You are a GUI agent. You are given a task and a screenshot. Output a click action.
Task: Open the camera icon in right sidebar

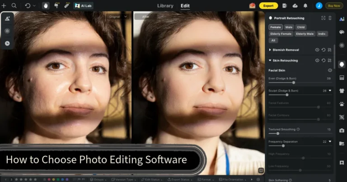point(342,131)
